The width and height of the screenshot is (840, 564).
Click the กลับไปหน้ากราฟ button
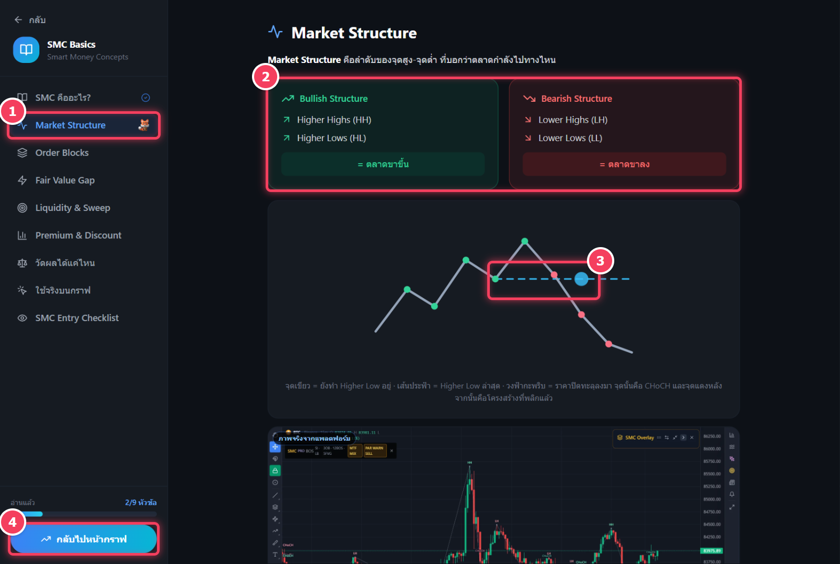[x=83, y=539]
